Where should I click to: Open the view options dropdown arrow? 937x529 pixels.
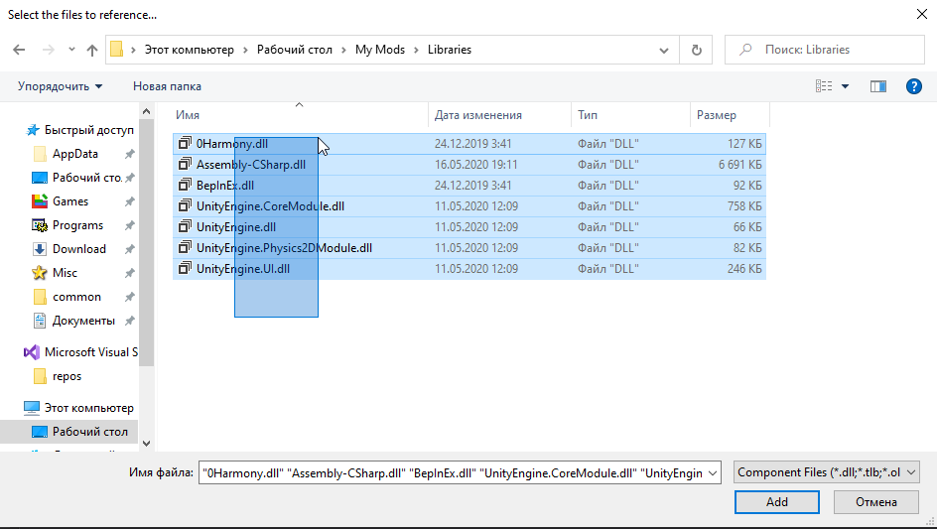tap(845, 86)
